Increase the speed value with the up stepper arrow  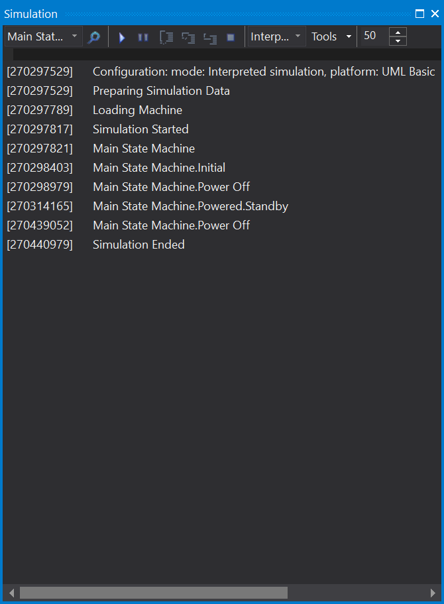pyautogui.click(x=397, y=32)
